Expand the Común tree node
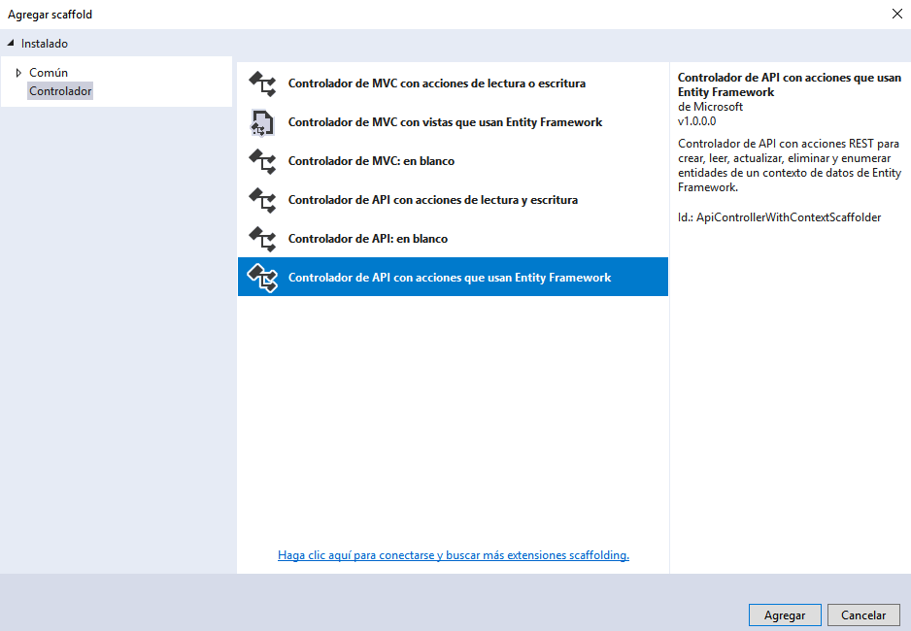The width and height of the screenshot is (911, 631). (x=18, y=73)
